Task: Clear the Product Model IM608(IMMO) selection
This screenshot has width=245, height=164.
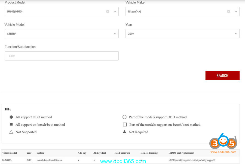Action: [108, 11]
